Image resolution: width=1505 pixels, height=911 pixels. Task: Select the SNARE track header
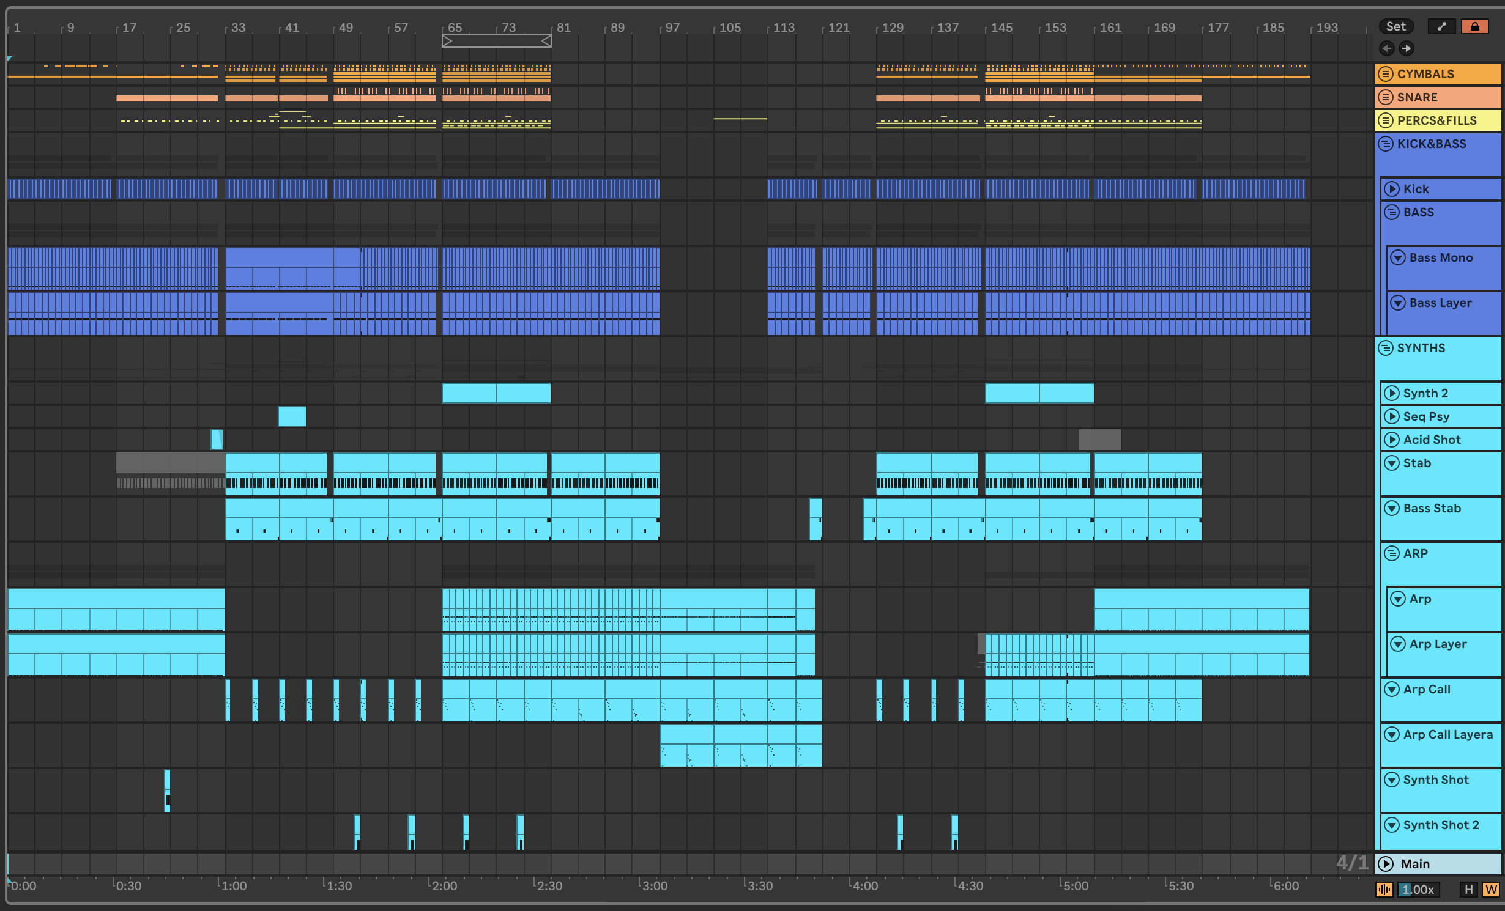click(1438, 97)
